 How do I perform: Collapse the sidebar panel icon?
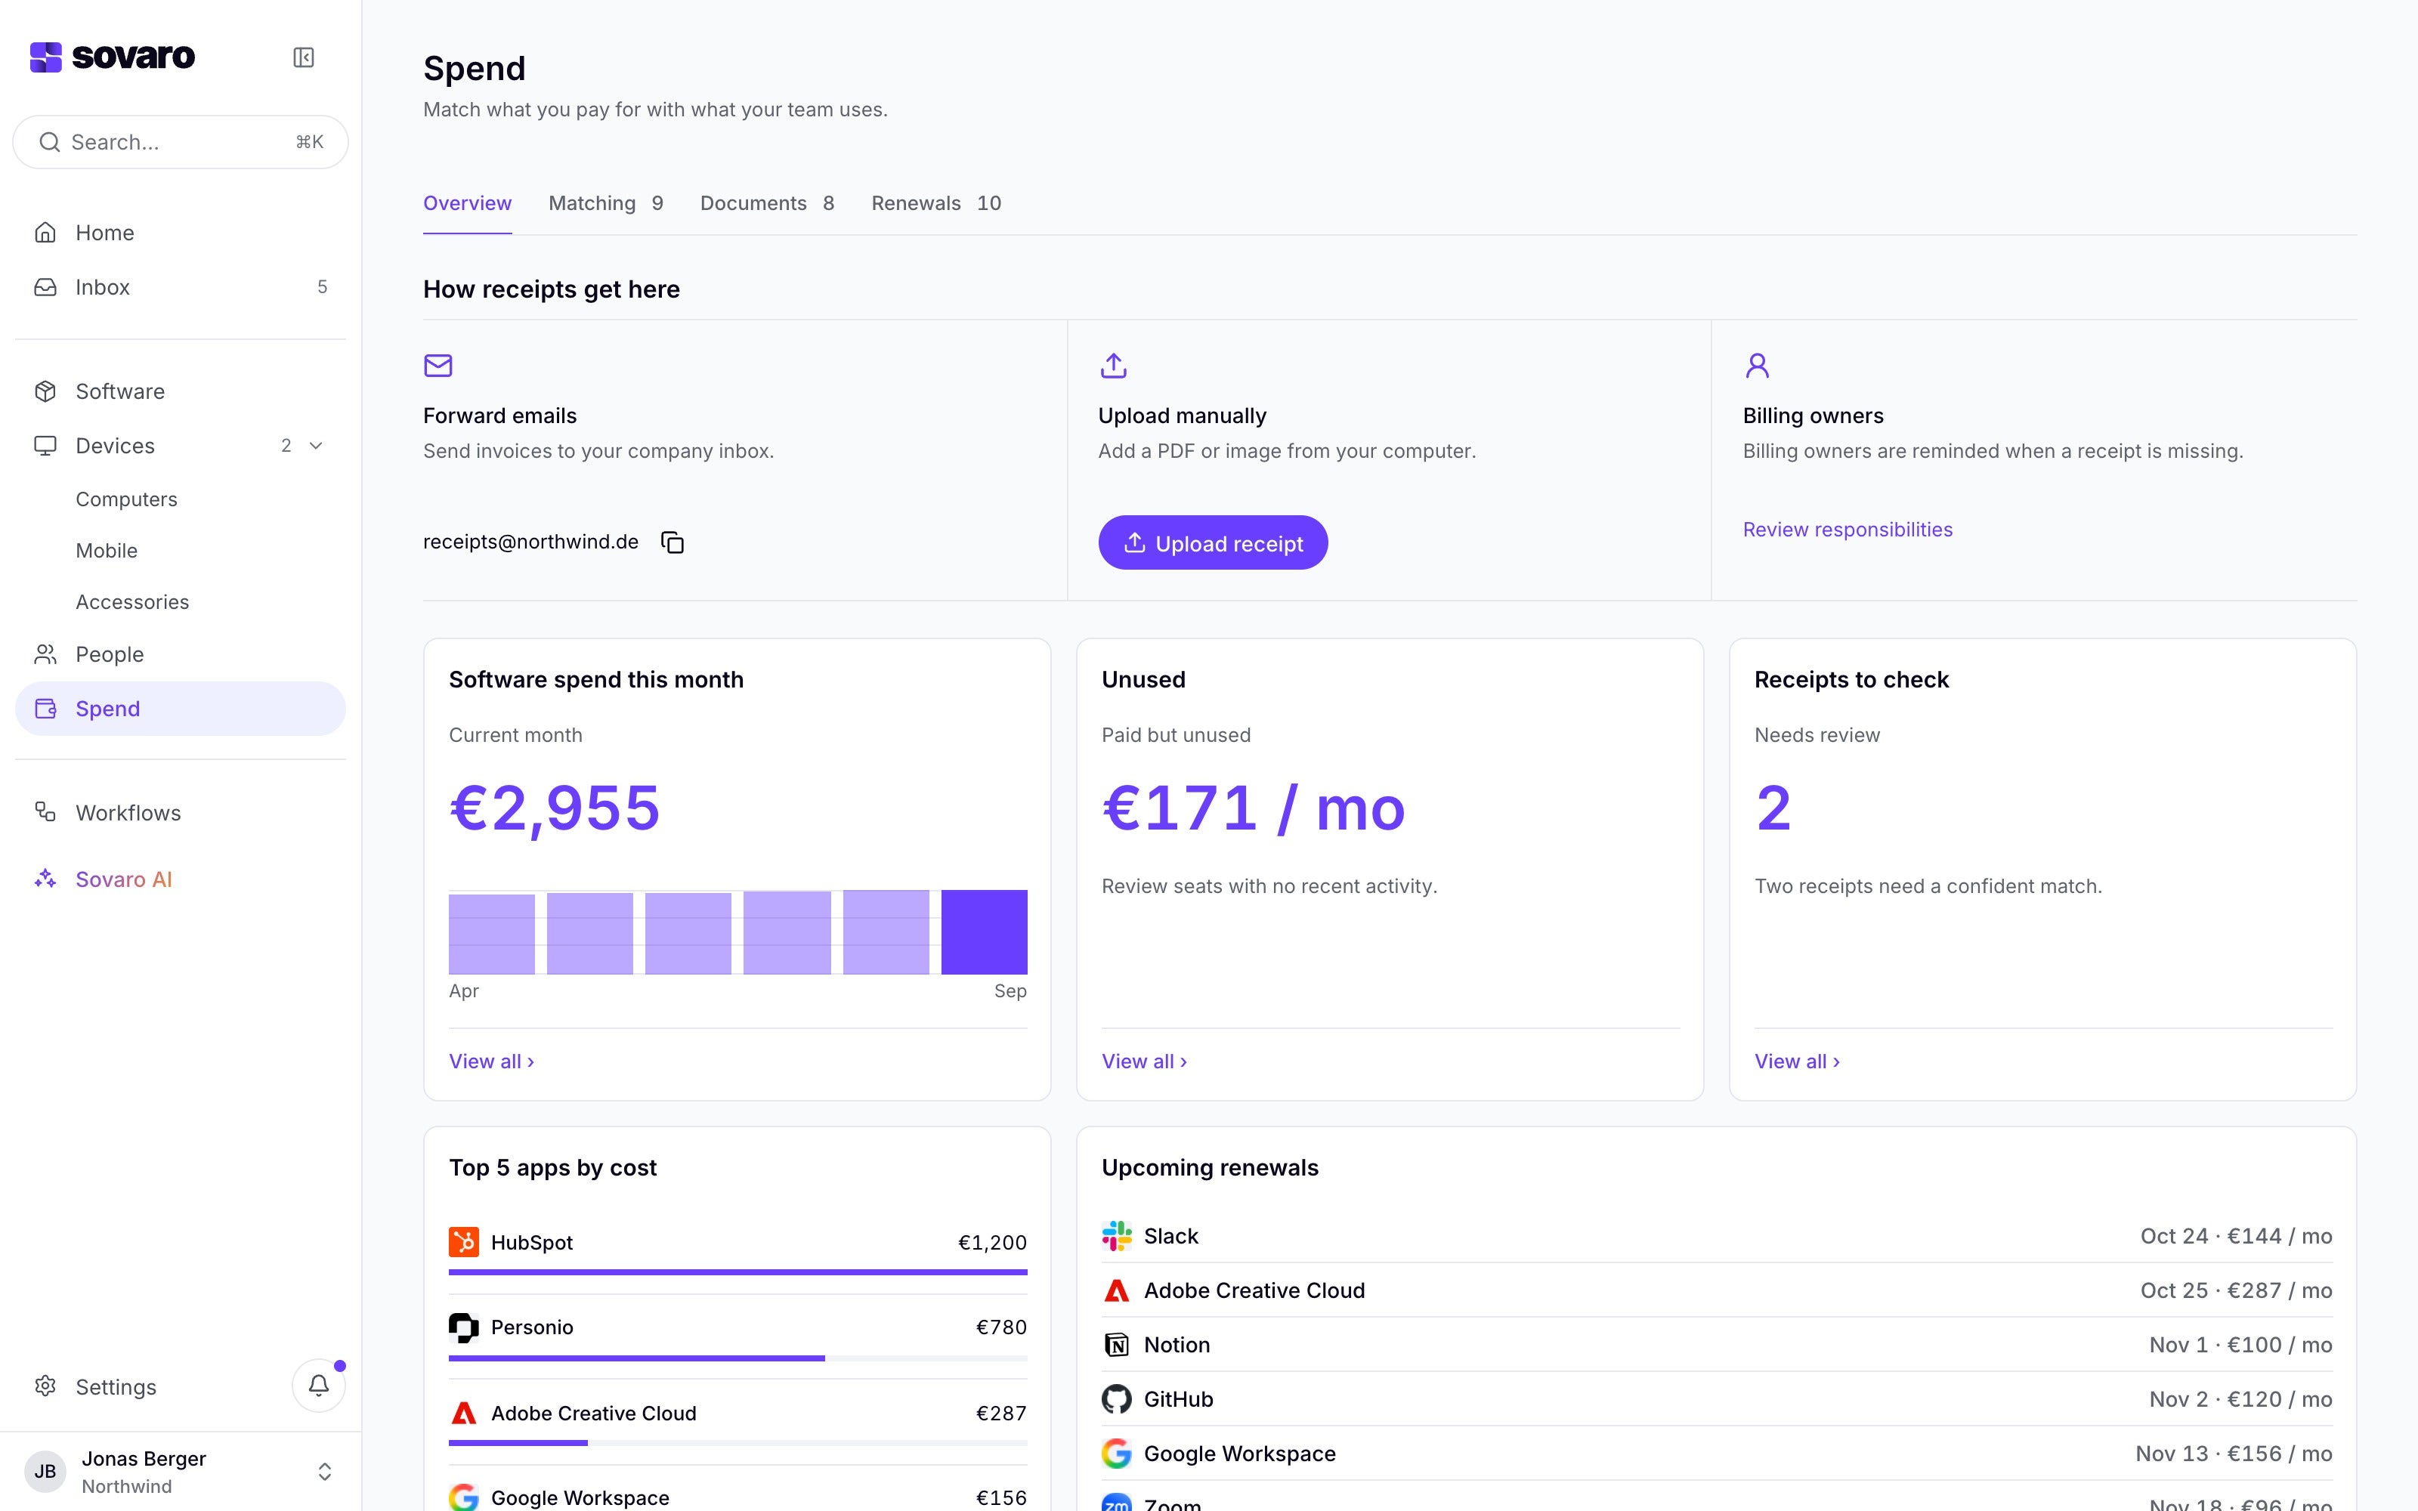[304, 57]
